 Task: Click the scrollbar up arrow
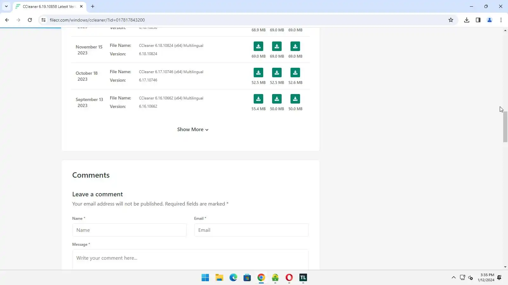point(505,30)
